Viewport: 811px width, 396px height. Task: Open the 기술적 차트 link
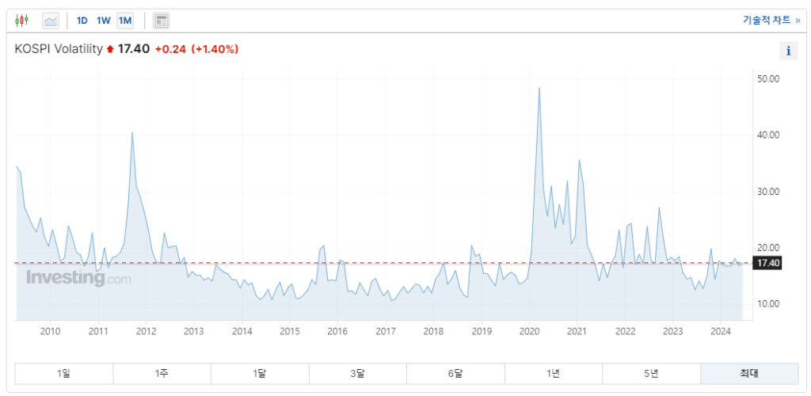pos(771,21)
